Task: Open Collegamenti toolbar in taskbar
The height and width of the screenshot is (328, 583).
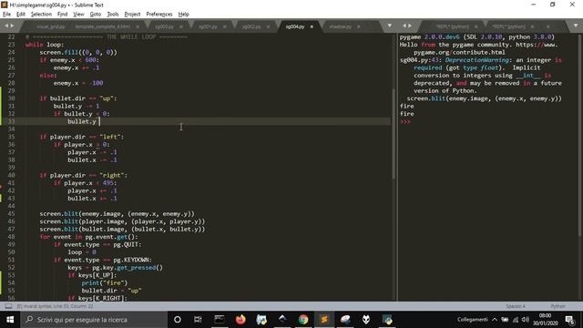Action: coord(472,320)
